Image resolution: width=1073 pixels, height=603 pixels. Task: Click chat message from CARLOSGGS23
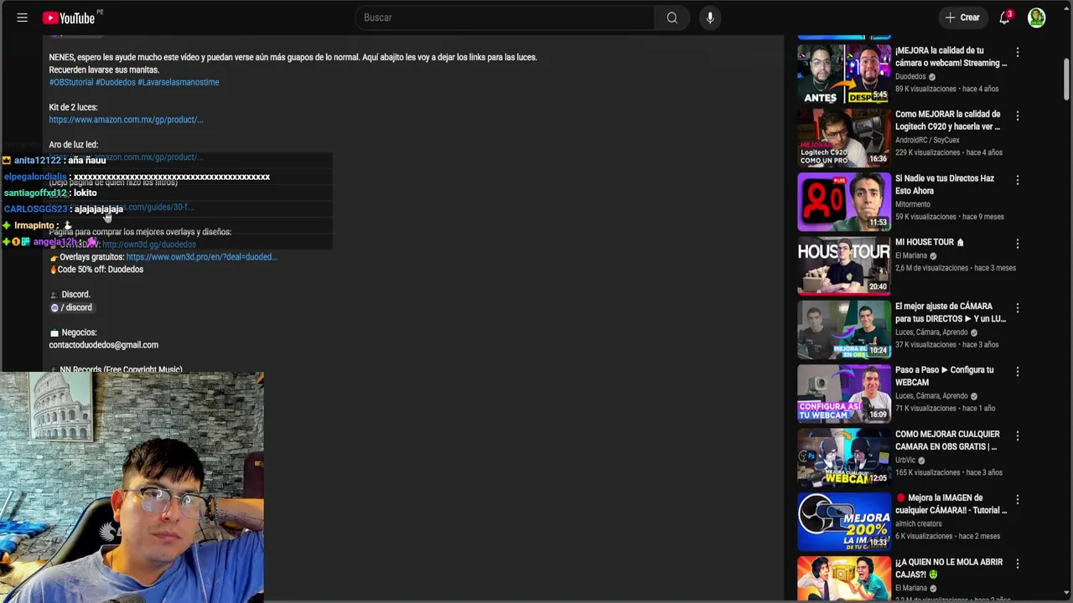point(64,209)
